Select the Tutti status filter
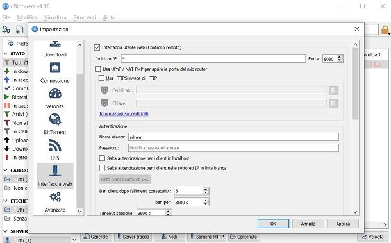 16,62
